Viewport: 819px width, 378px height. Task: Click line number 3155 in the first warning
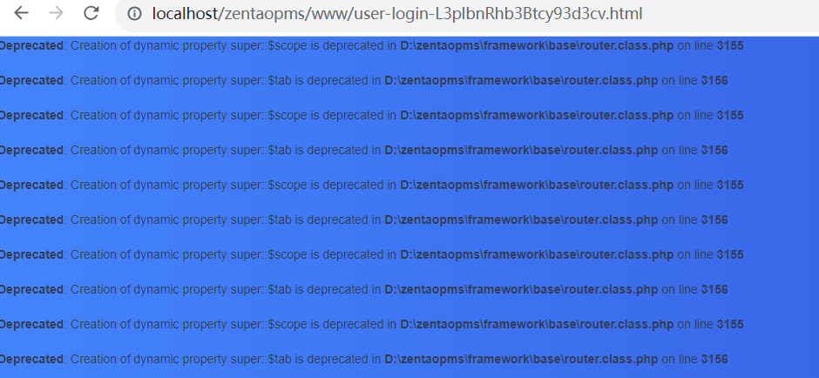point(729,45)
